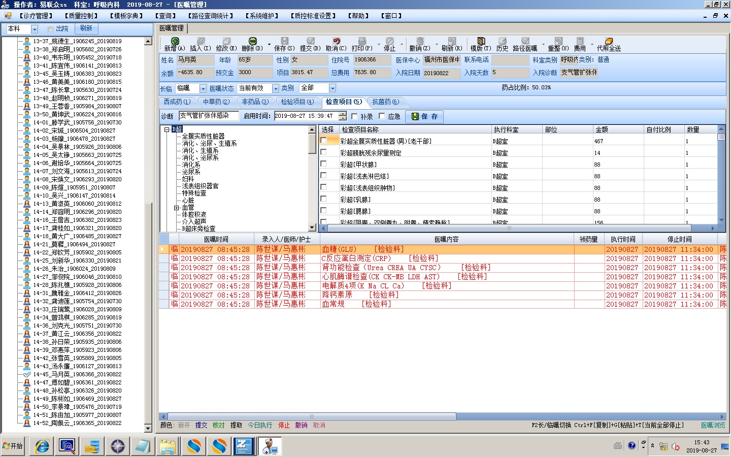Click the 插入 (Insert) toolbar icon
Screen dimensions: 731x457
(x=201, y=44)
